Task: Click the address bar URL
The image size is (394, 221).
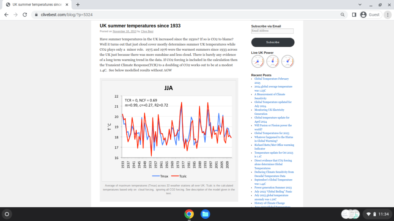Action: (x=67, y=15)
